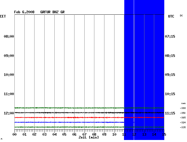Screen dimensions: 187x142
Task: Click the -350 offset value
Action: coord(183,113)
